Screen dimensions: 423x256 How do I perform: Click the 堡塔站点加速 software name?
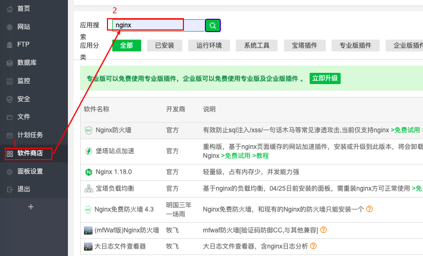coord(115,151)
